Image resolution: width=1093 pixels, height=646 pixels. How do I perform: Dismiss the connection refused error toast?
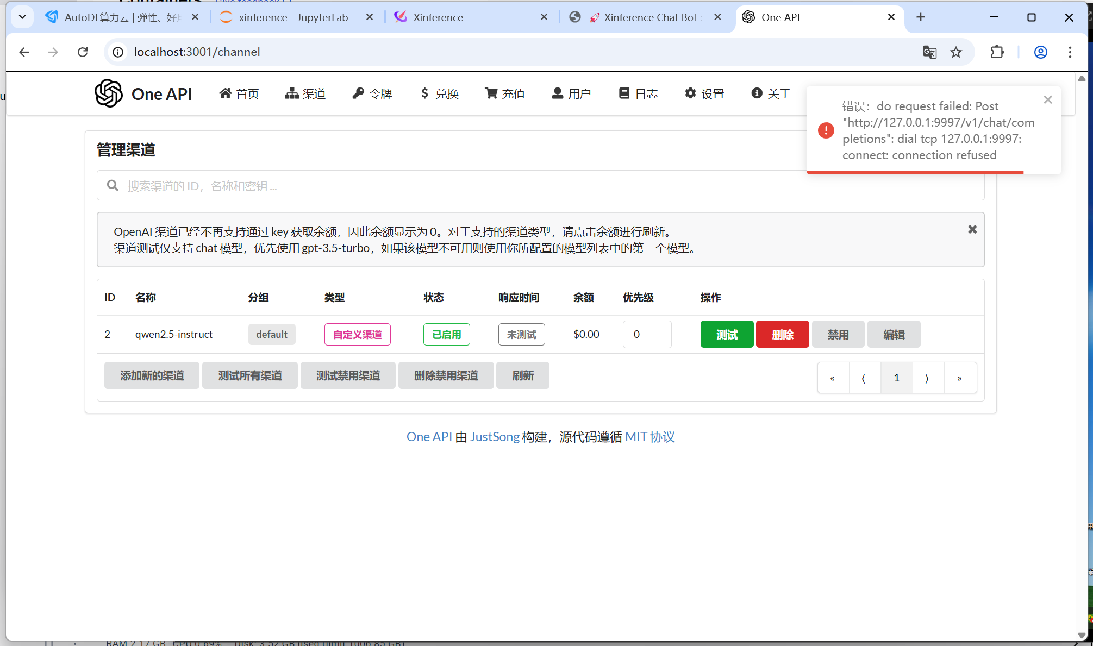pos(1048,100)
